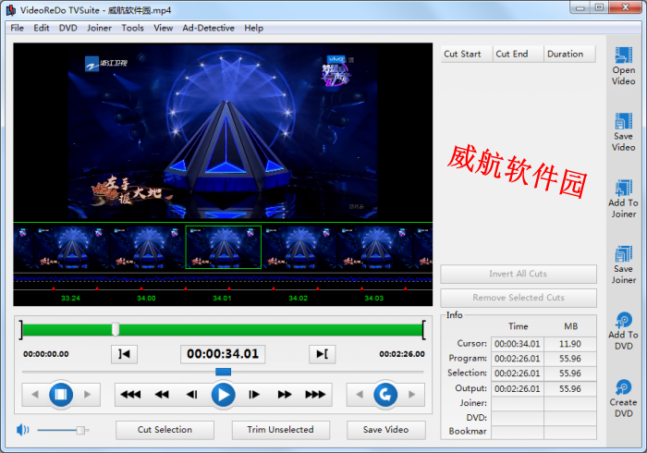Set selection start marker button
Image resolution: width=647 pixels, height=453 pixels.
click(x=124, y=354)
